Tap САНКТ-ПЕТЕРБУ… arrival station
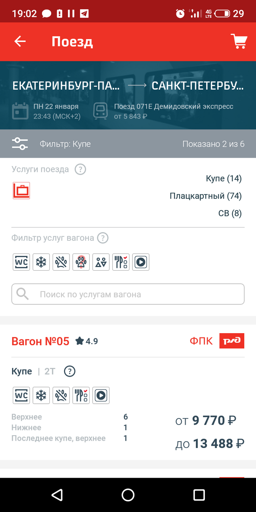 click(198, 86)
